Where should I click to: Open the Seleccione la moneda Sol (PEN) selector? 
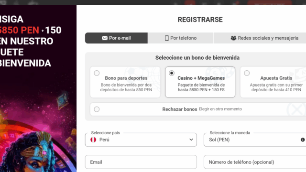pyautogui.click(x=255, y=140)
